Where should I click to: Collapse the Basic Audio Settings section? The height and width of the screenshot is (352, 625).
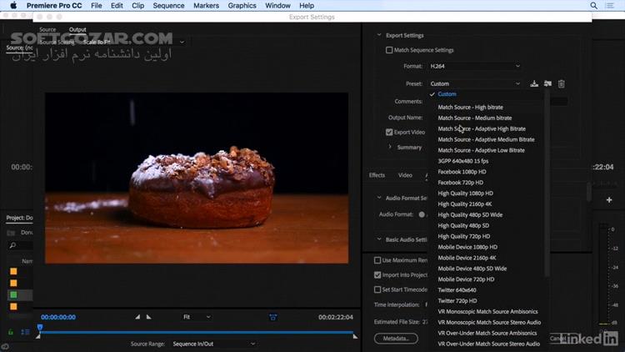point(379,239)
